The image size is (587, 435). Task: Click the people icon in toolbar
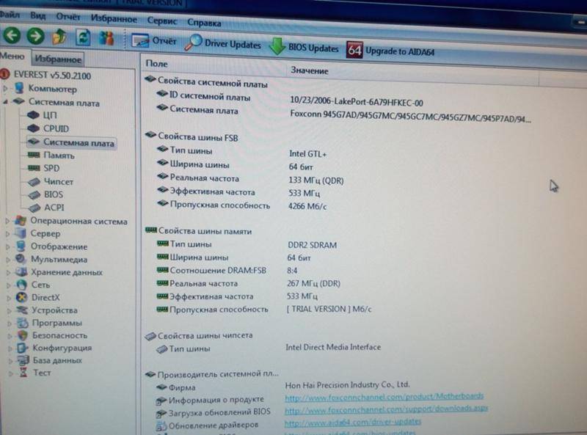pos(106,38)
